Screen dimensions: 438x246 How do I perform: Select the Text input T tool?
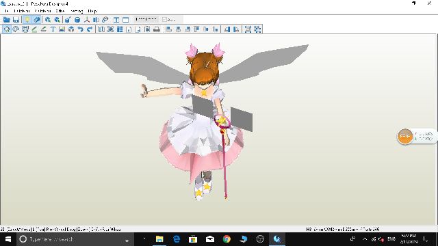point(53,29)
